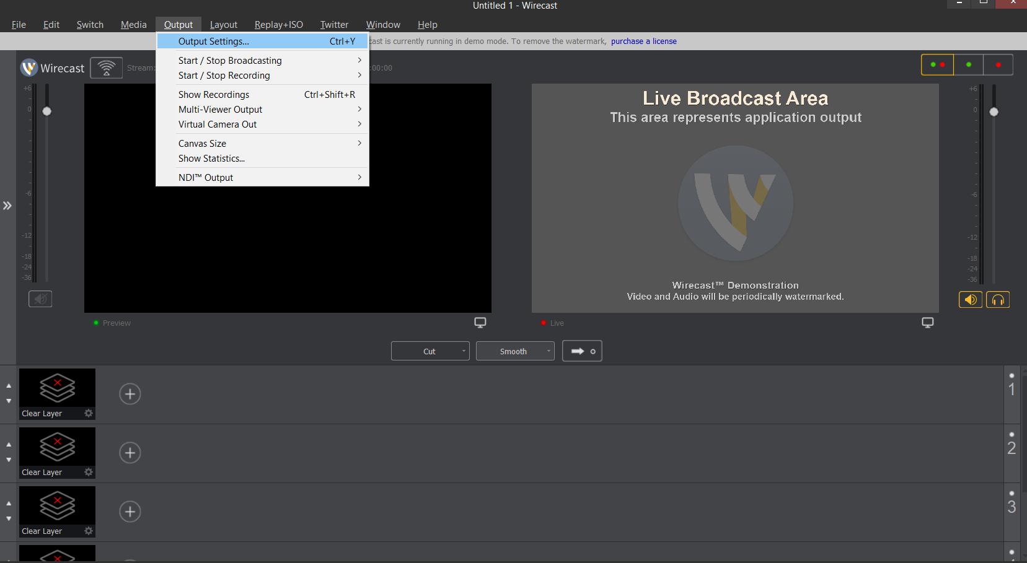Move layer 1 up arrow
1027x563 pixels.
click(x=9, y=386)
